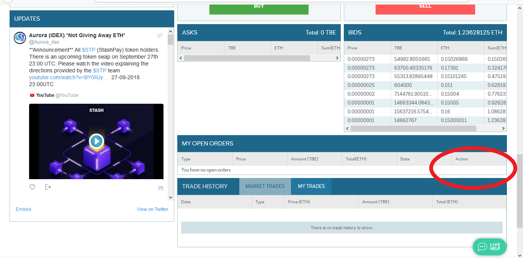Click the Bids table left scroll arrow
Screen dimensions: 523x258
347,129
